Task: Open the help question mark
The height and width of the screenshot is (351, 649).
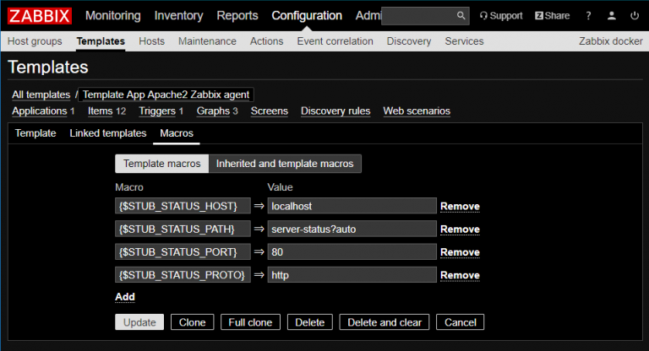Action: (x=588, y=16)
